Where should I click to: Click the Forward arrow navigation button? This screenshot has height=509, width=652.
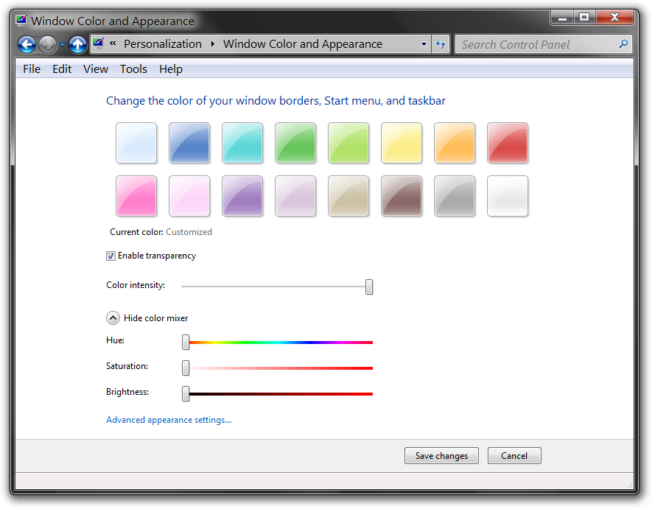point(47,44)
